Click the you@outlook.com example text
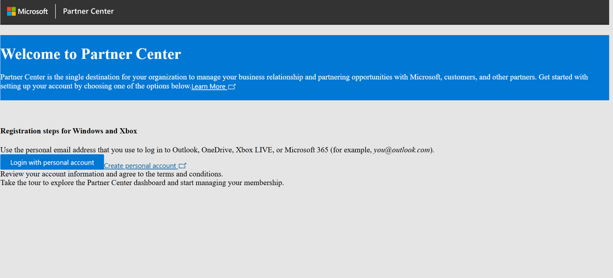613x278 pixels. point(402,150)
